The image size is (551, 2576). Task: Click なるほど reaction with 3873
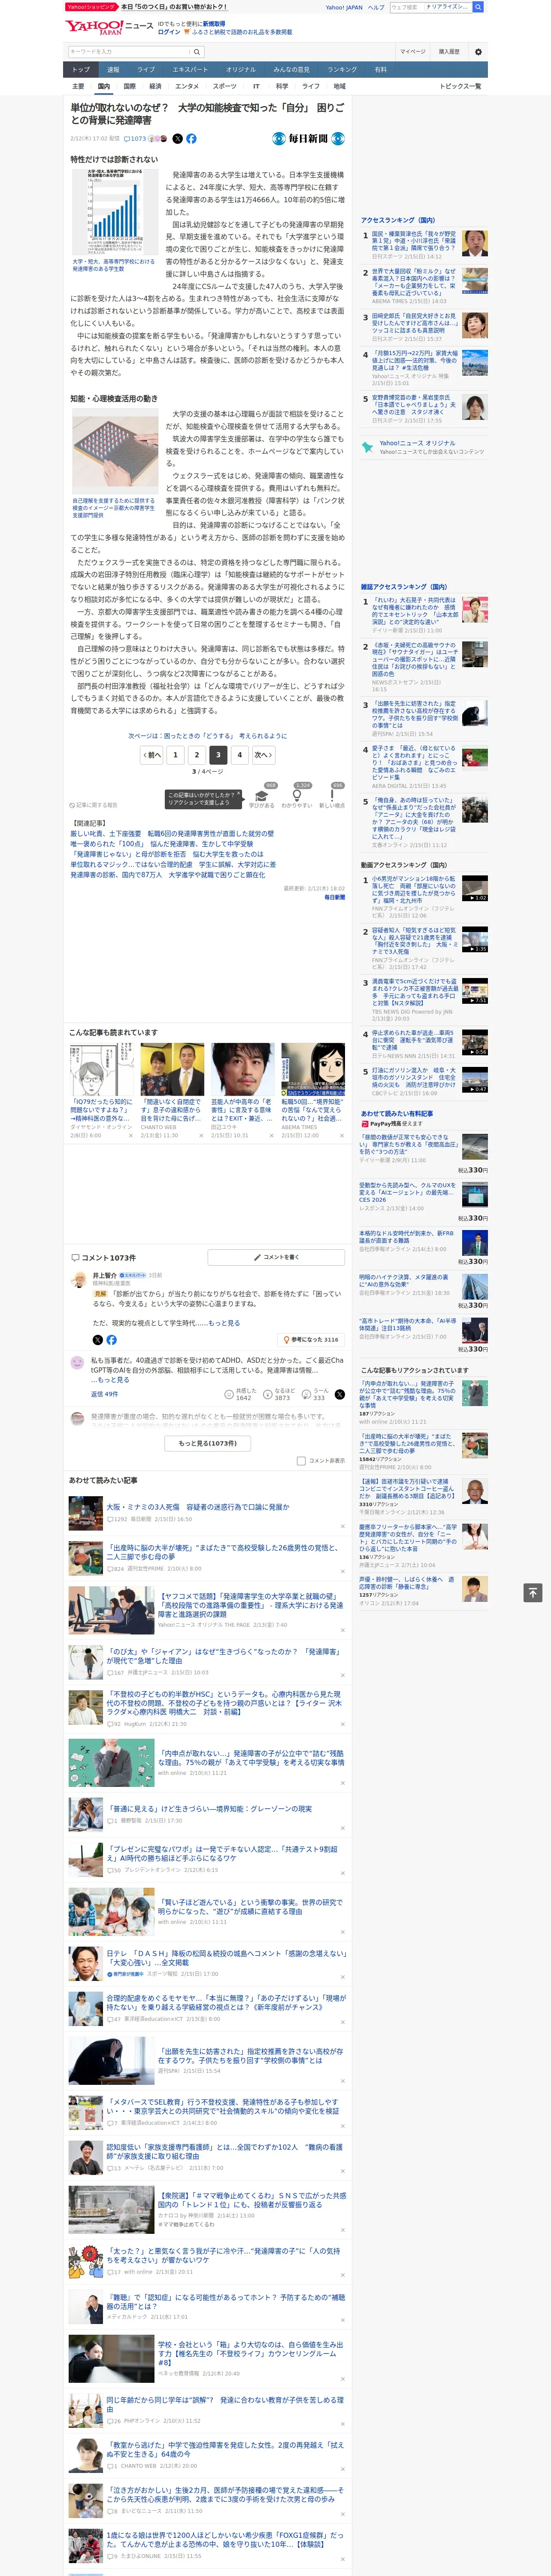point(280,1394)
